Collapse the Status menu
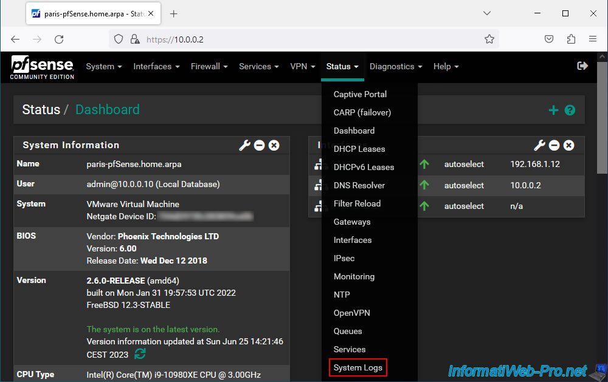The width and height of the screenshot is (608, 382). click(x=342, y=67)
